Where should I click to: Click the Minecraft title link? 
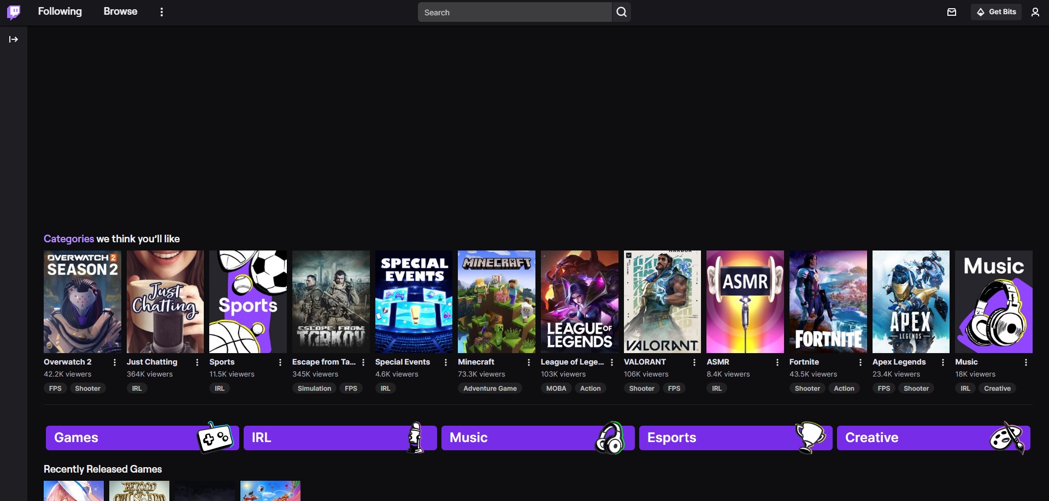(x=476, y=362)
